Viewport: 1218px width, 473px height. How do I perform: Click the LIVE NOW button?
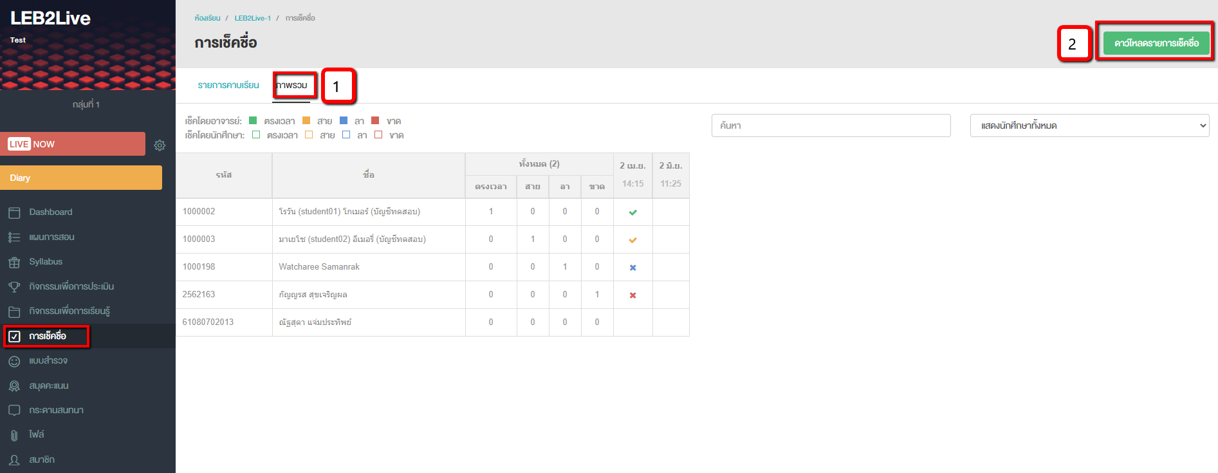click(x=73, y=144)
